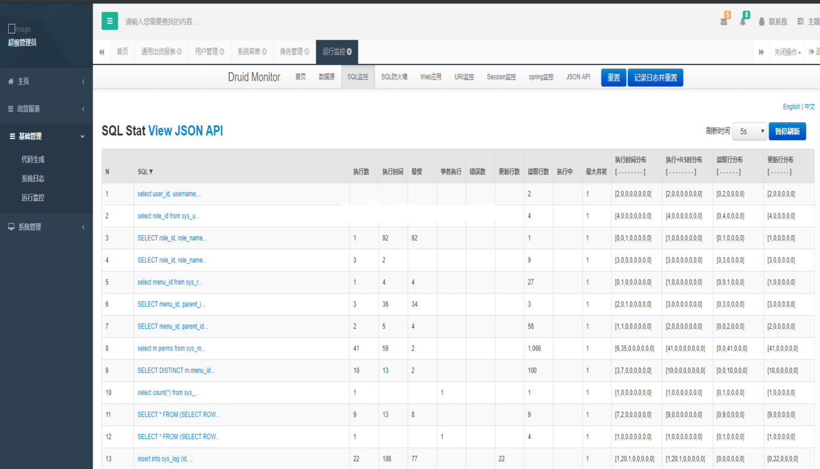Switch to the 首页 page tab
This screenshot has height=469, width=820.
click(x=122, y=52)
